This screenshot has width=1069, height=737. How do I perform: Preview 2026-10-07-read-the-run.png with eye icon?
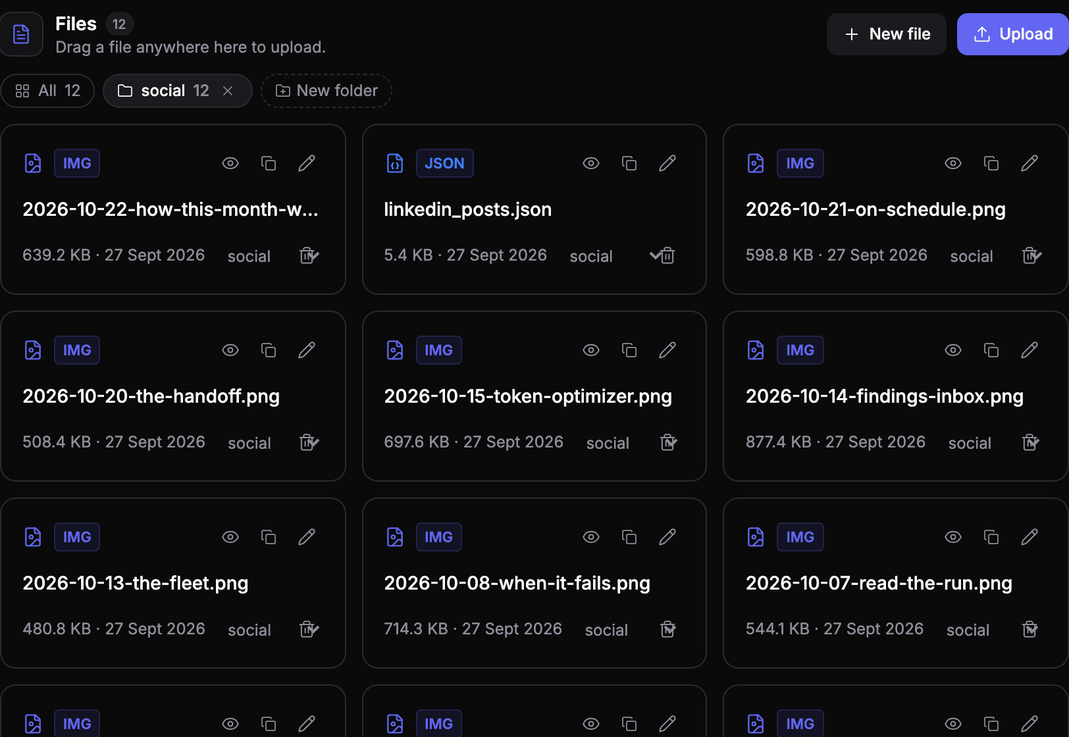953,537
